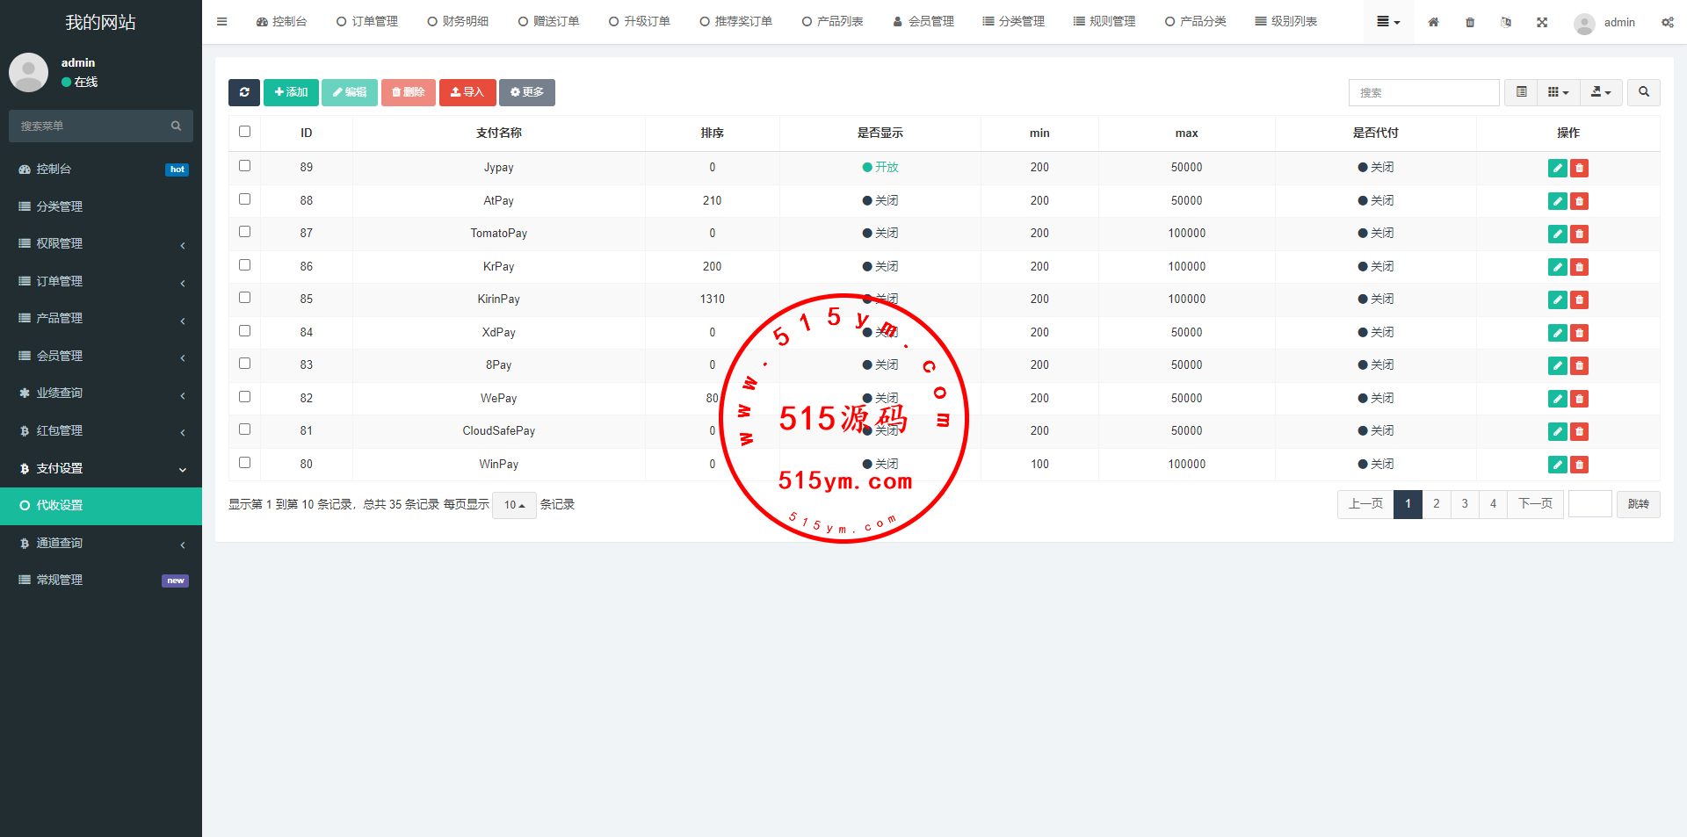Expand the 权限管理 sidebar menu
1687x837 pixels.
101,244
